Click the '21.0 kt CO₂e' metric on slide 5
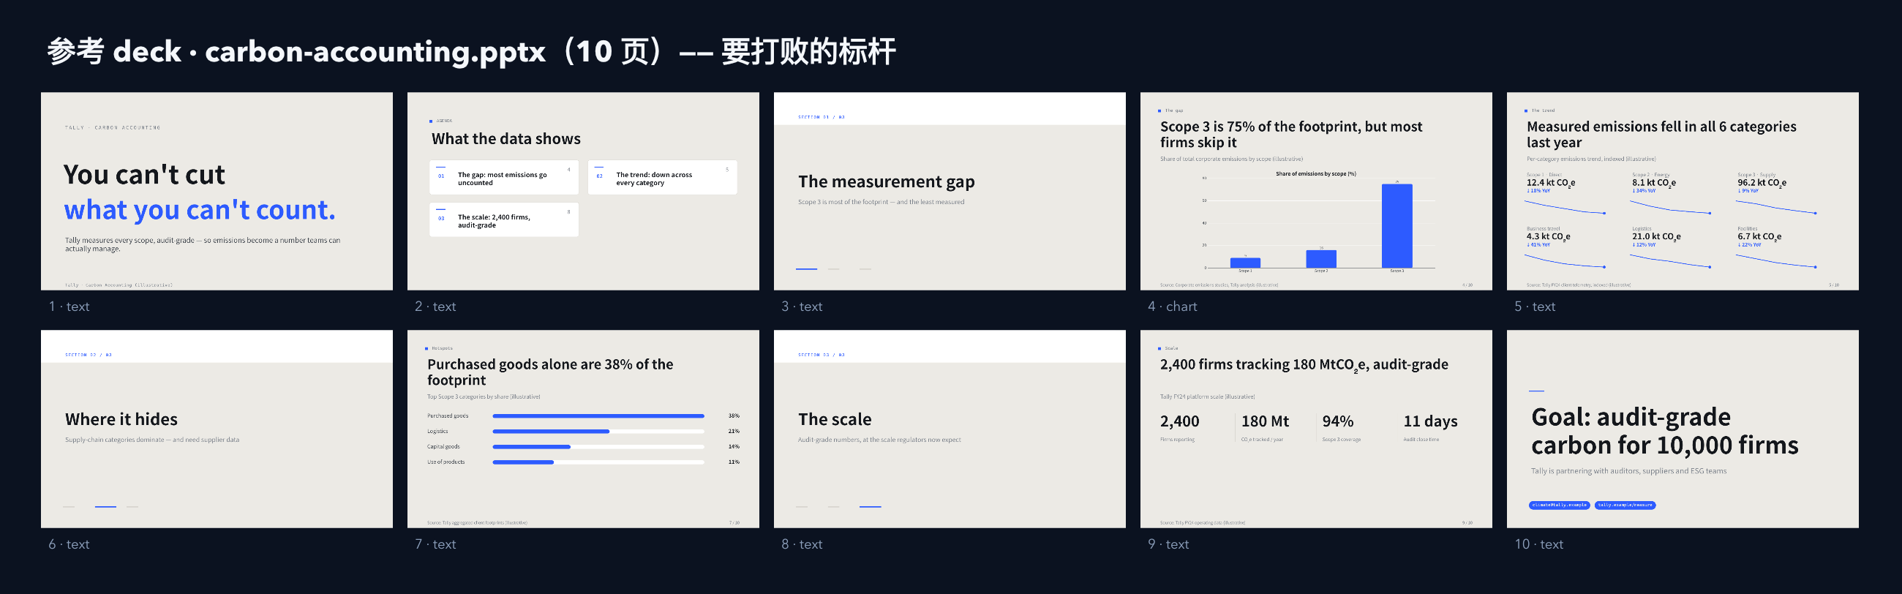This screenshot has height=594, width=1902. [1656, 237]
